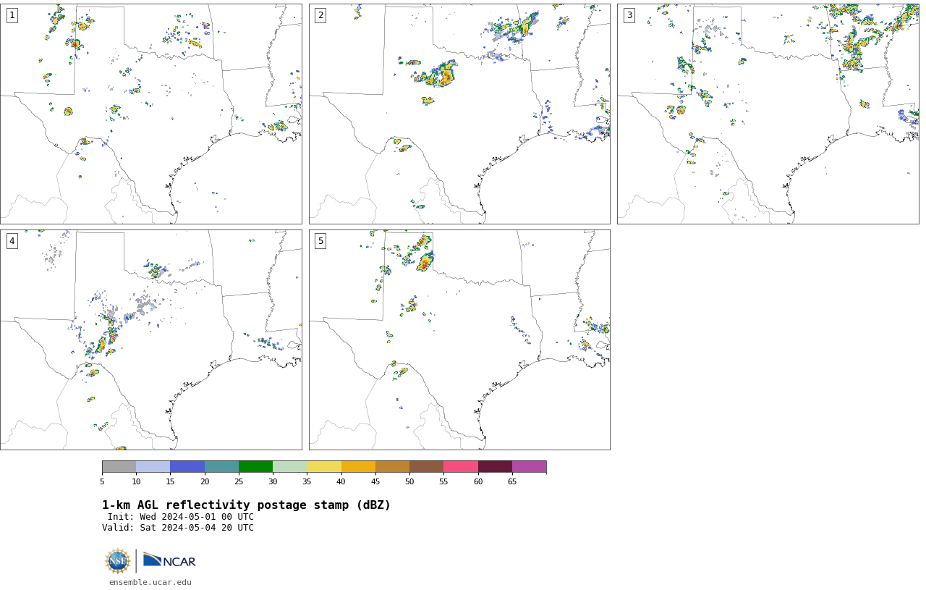Click the gray 5-10 dBZ color swatch
Viewport: 926px width, 590px height.
(119, 466)
